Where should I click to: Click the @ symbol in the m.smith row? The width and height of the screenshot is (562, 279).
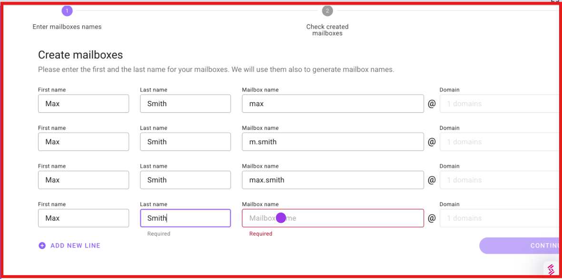pyautogui.click(x=431, y=141)
